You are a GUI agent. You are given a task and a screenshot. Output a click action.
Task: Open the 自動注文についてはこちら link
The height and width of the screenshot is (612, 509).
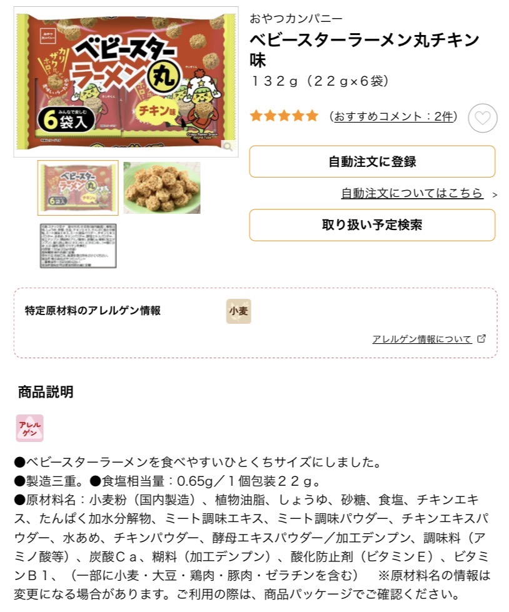[412, 193]
